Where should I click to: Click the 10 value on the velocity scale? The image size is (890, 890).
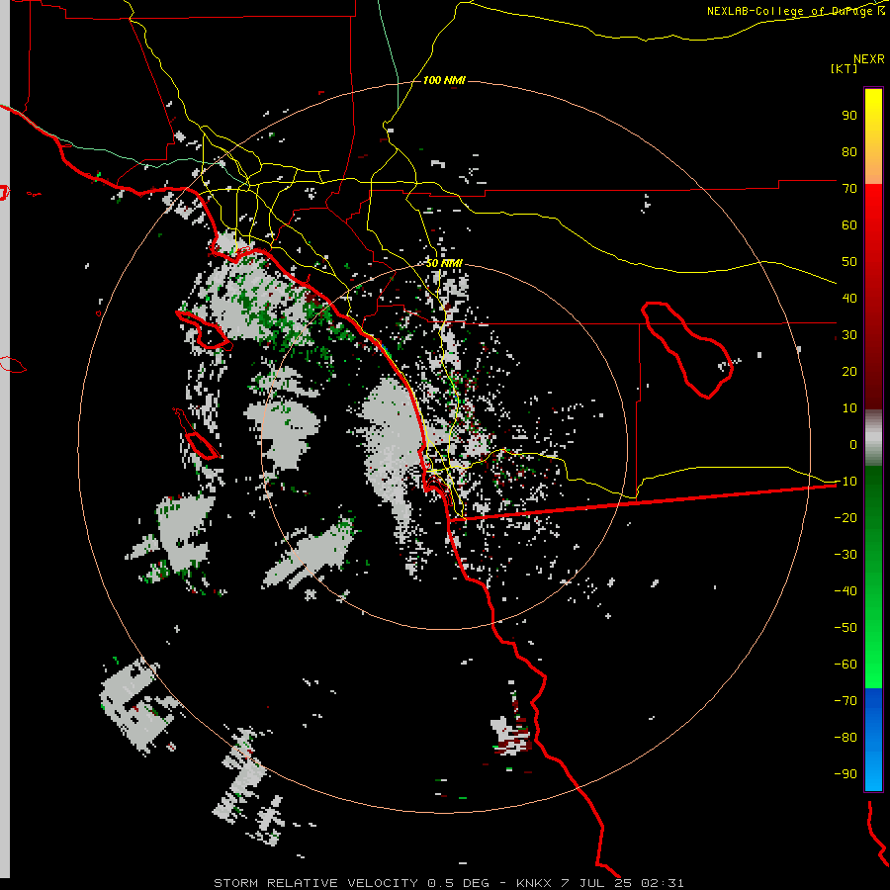pos(849,408)
